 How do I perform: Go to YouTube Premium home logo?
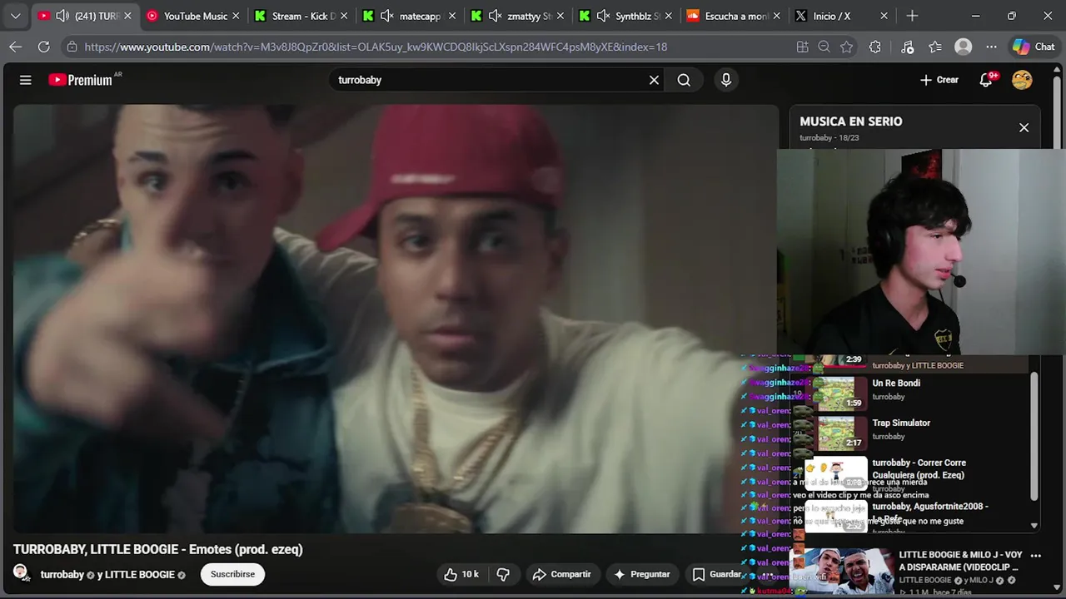tap(81, 80)
